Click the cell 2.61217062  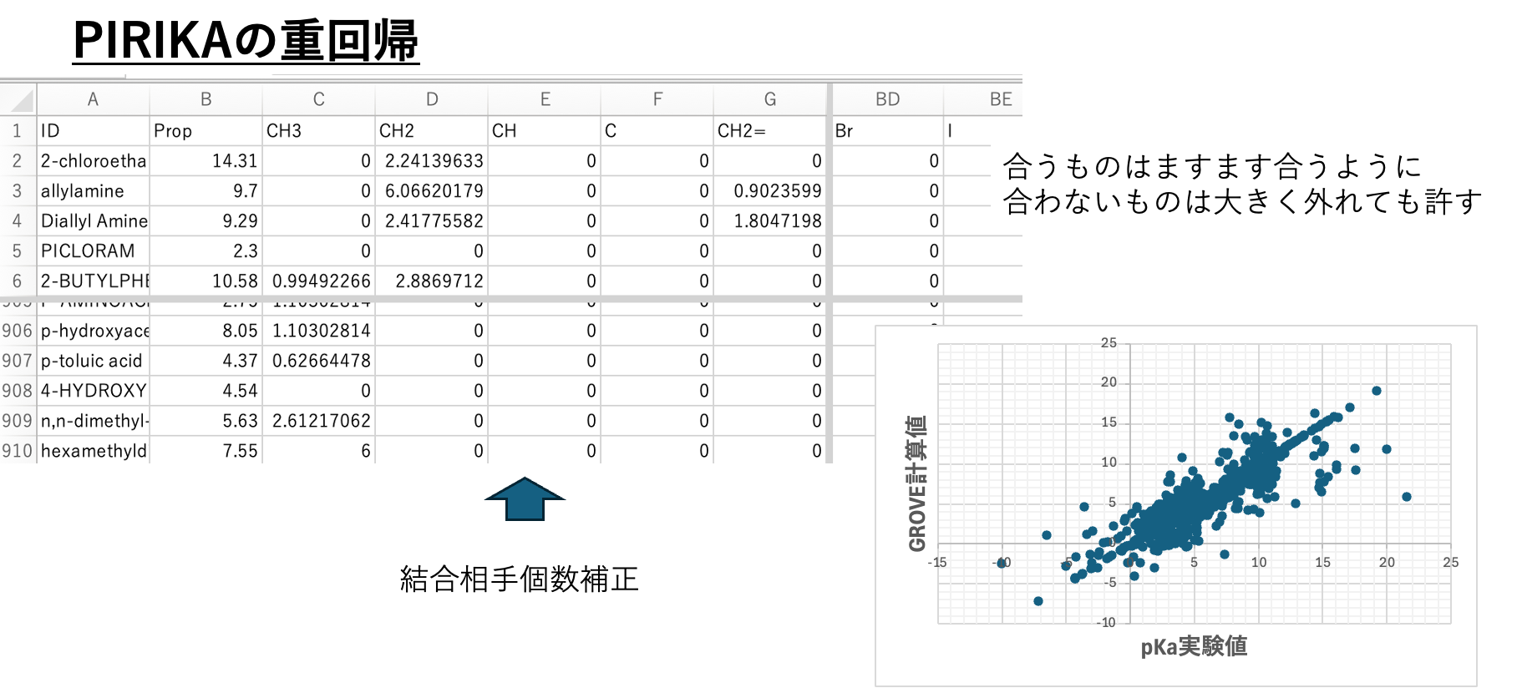pos(318,421)
